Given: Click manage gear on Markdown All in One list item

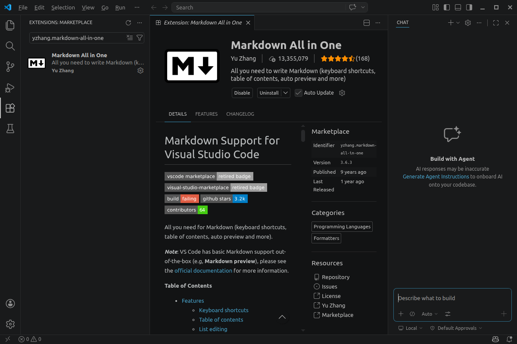Looking at the screenshot, I should (140, 71).
